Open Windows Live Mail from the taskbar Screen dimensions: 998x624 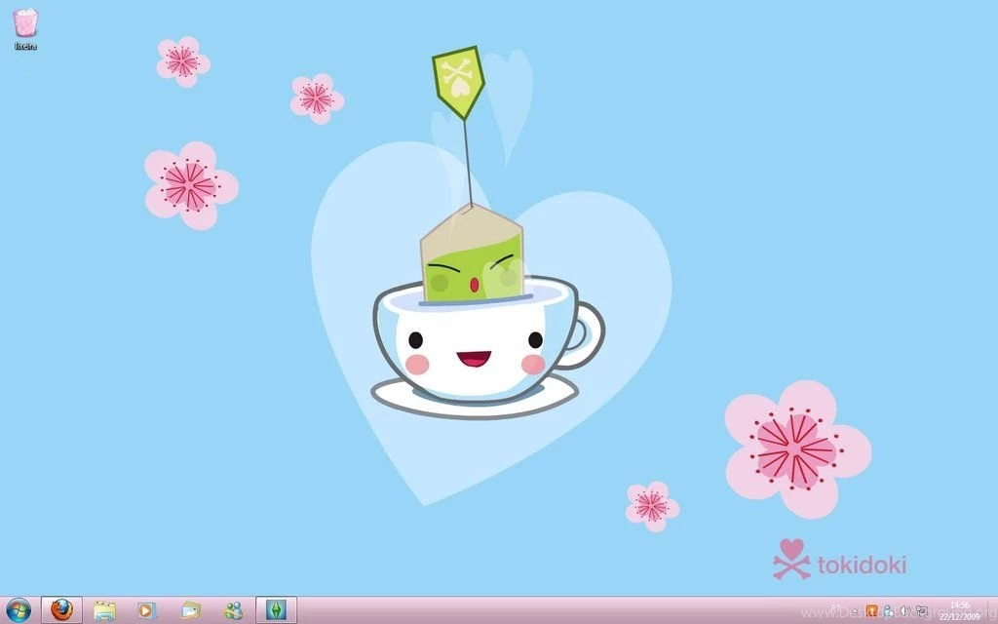point(190,611)
